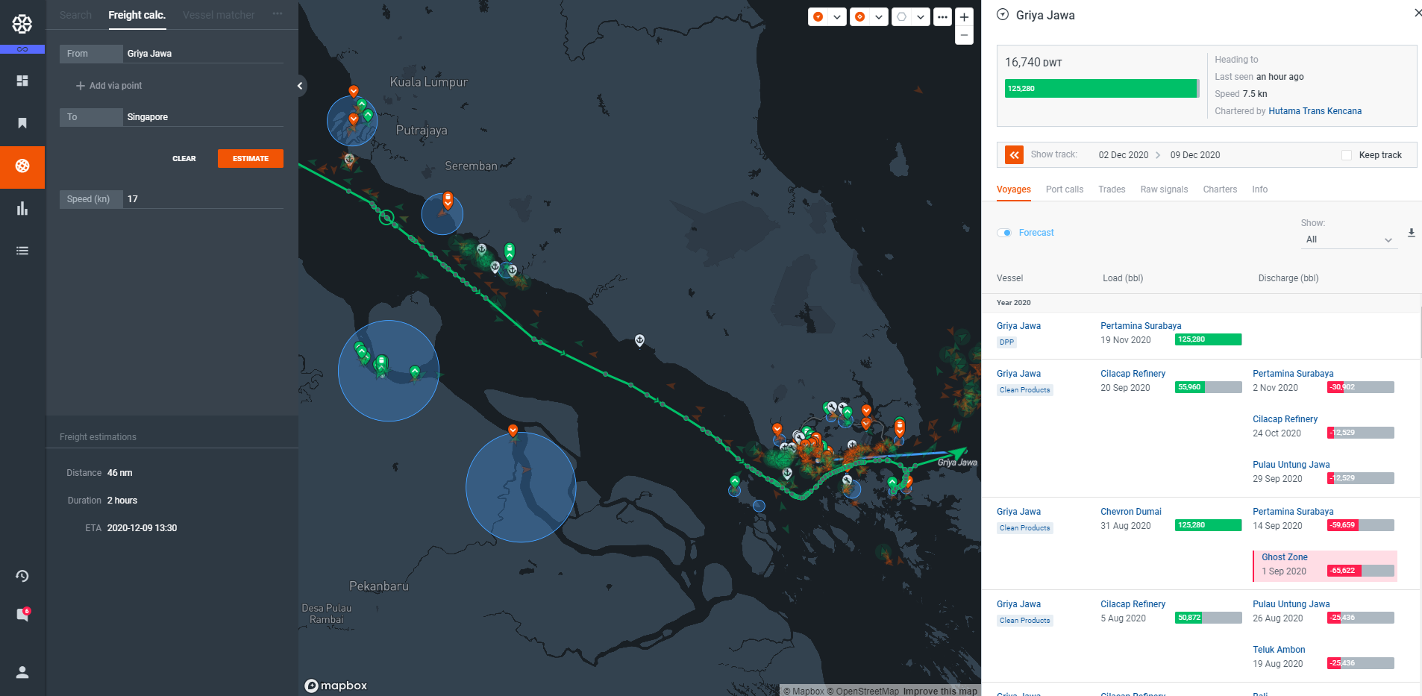
Task: Click the Speed (kn) input field
Action: point(172,199)
